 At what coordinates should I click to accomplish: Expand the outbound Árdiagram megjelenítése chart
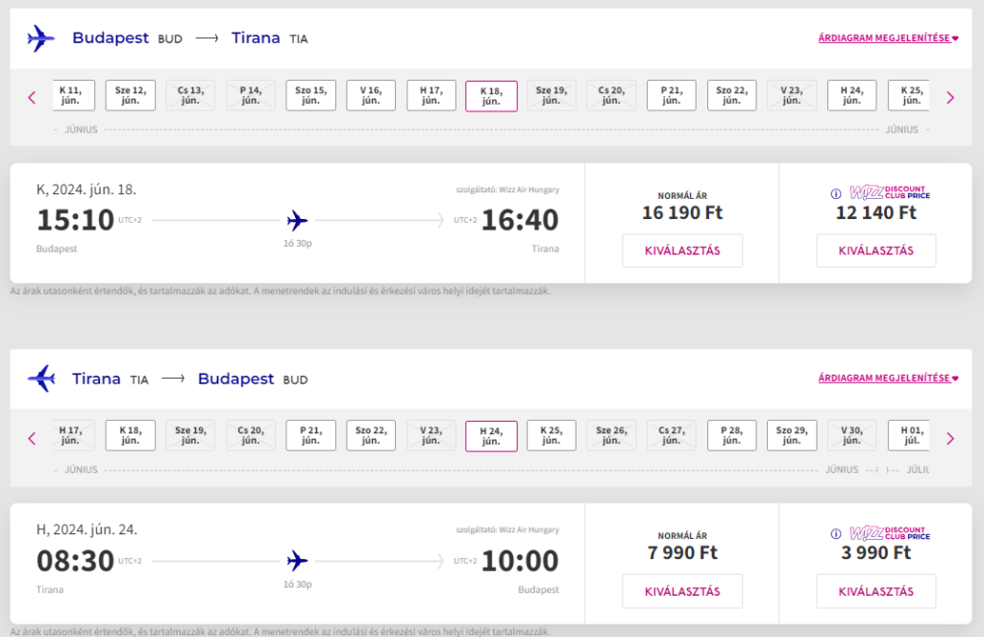pos(888,38)
